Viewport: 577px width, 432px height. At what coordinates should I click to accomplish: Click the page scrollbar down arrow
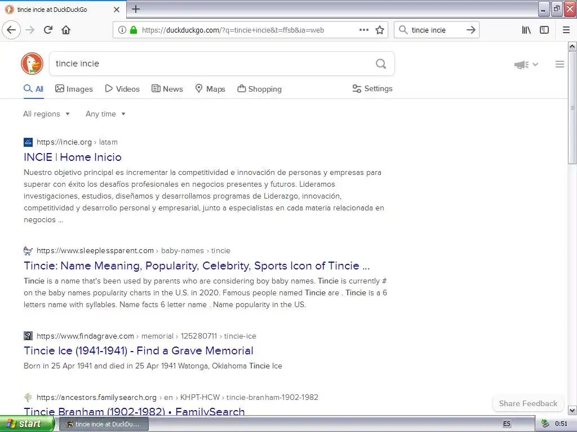click(x=572, y=410)
